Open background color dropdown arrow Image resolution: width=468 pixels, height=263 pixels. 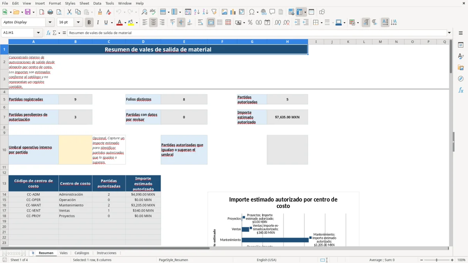point(136,23)
